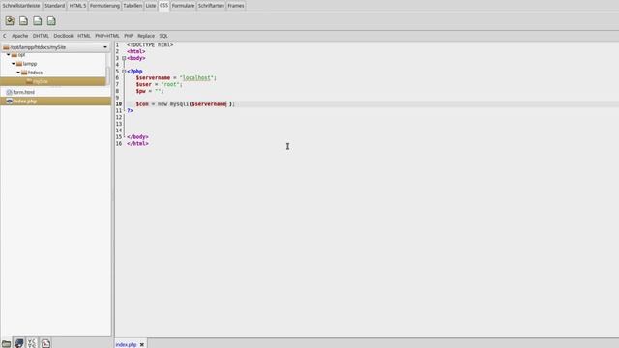The width and height of the screenshot is (619, 348).
Task: Open the Standard toolbar tab
Action: [54, 6]
